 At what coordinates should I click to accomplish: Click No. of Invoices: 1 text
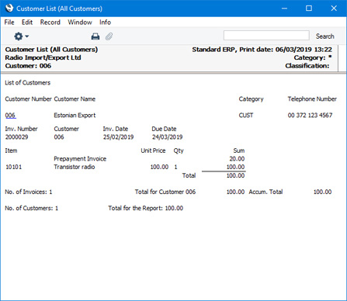(29, 192)
